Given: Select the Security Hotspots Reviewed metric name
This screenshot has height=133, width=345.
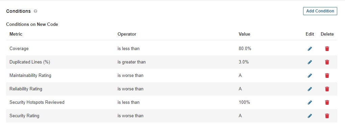Looking at the screenshot, I should coord(37,102).
